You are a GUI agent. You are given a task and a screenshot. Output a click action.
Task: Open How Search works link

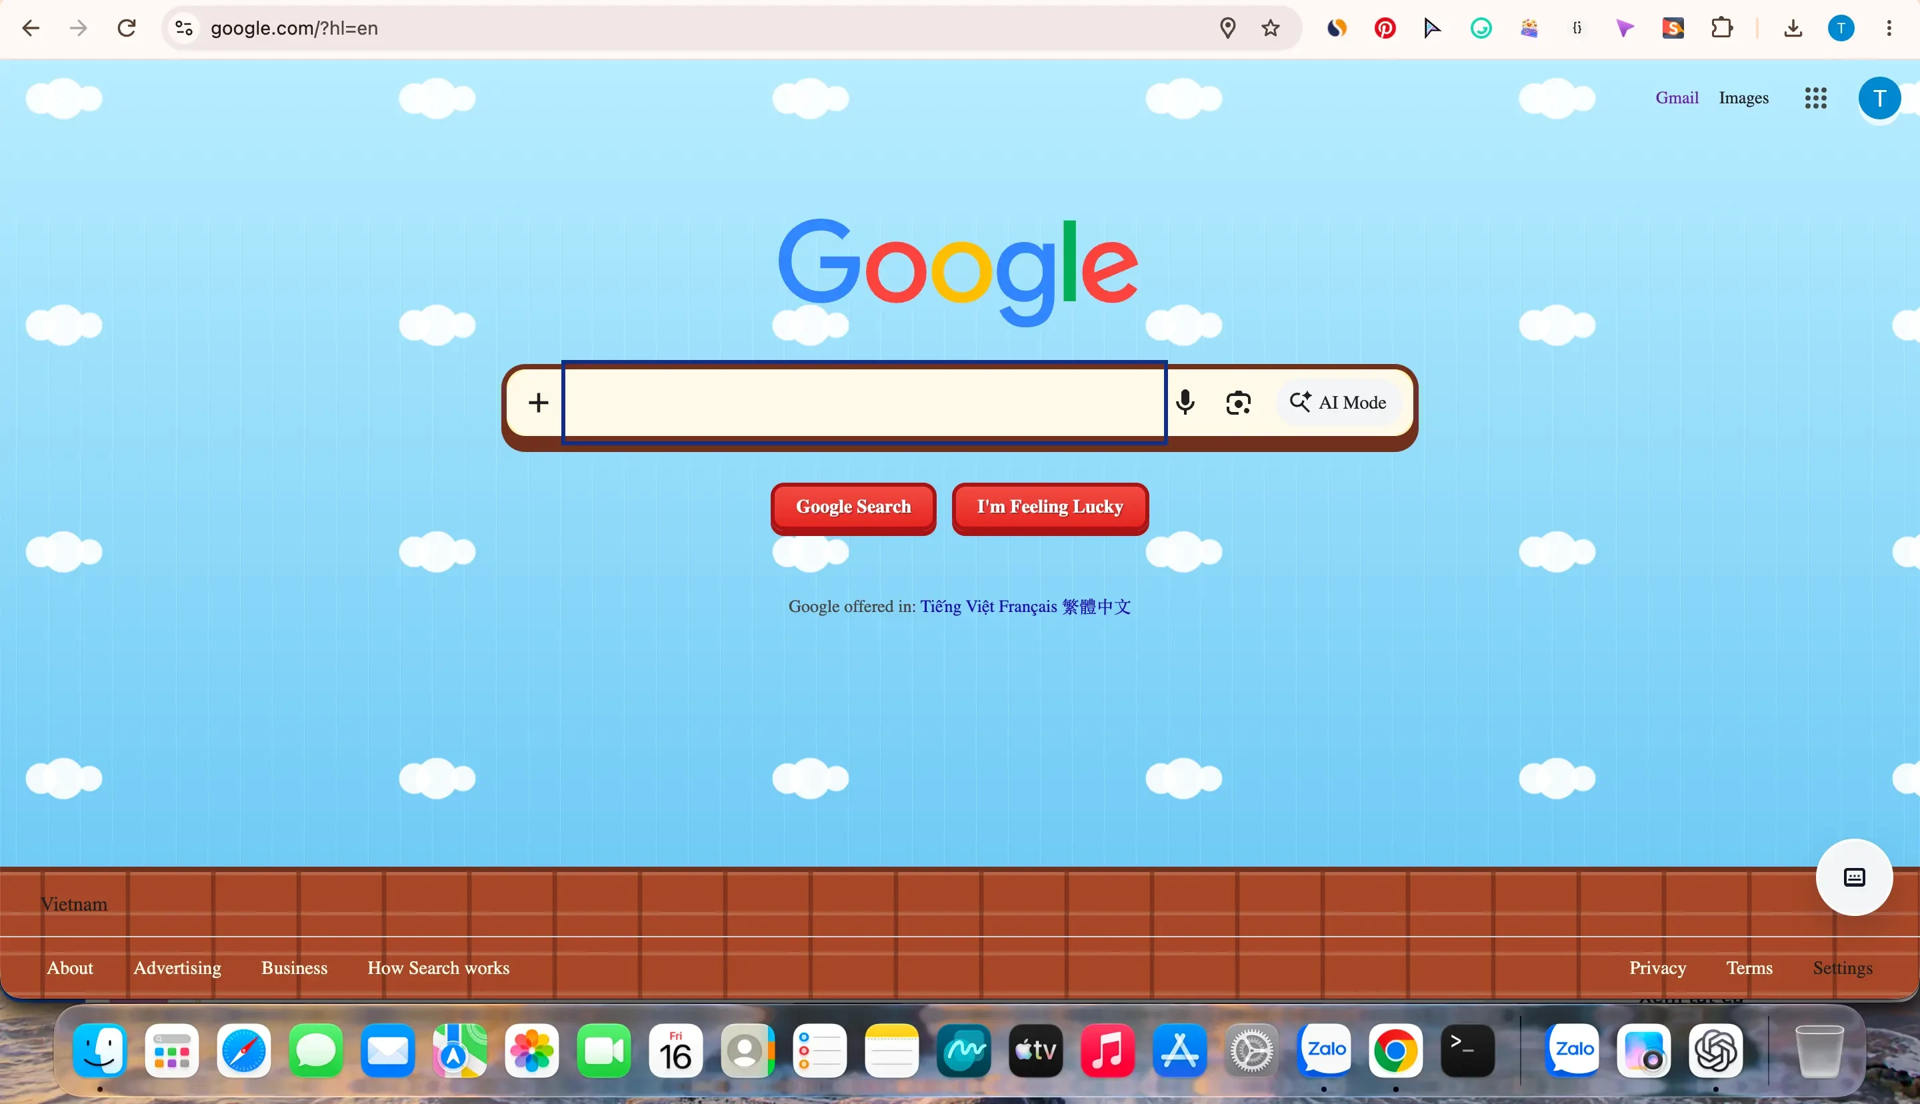point(438,967)
